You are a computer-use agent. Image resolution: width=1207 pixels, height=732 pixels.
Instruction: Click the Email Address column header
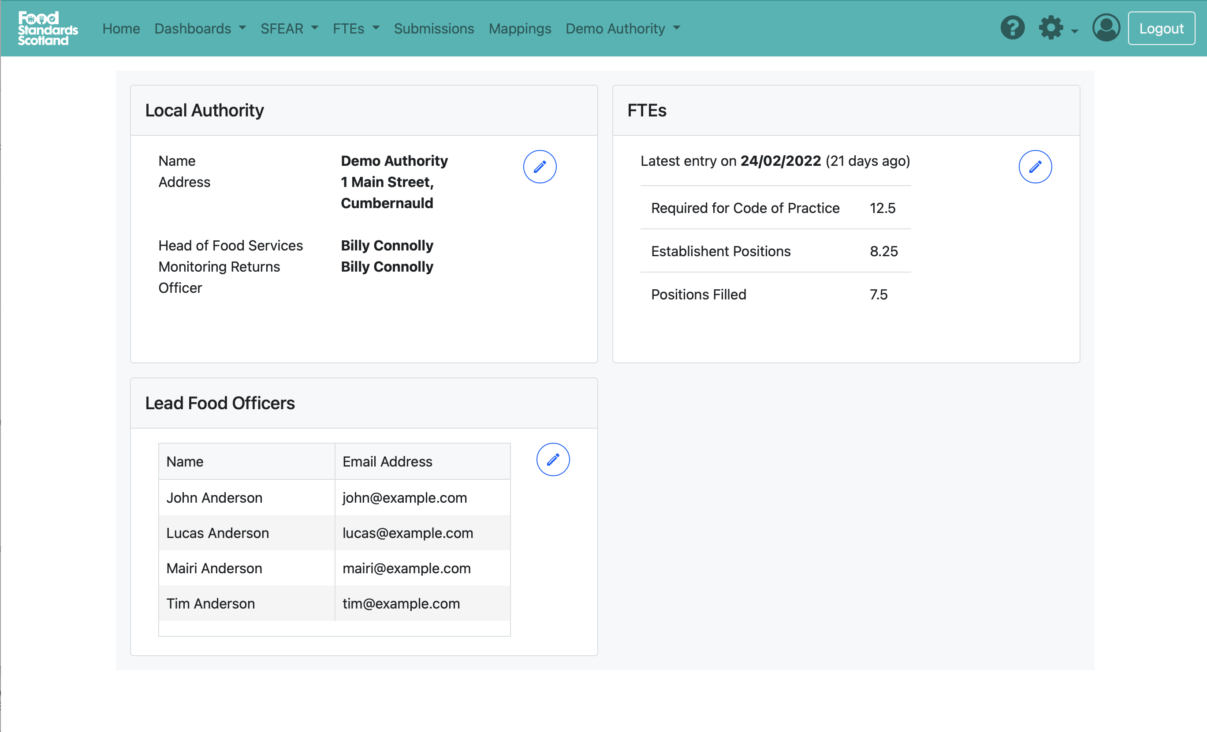(423, 462)
